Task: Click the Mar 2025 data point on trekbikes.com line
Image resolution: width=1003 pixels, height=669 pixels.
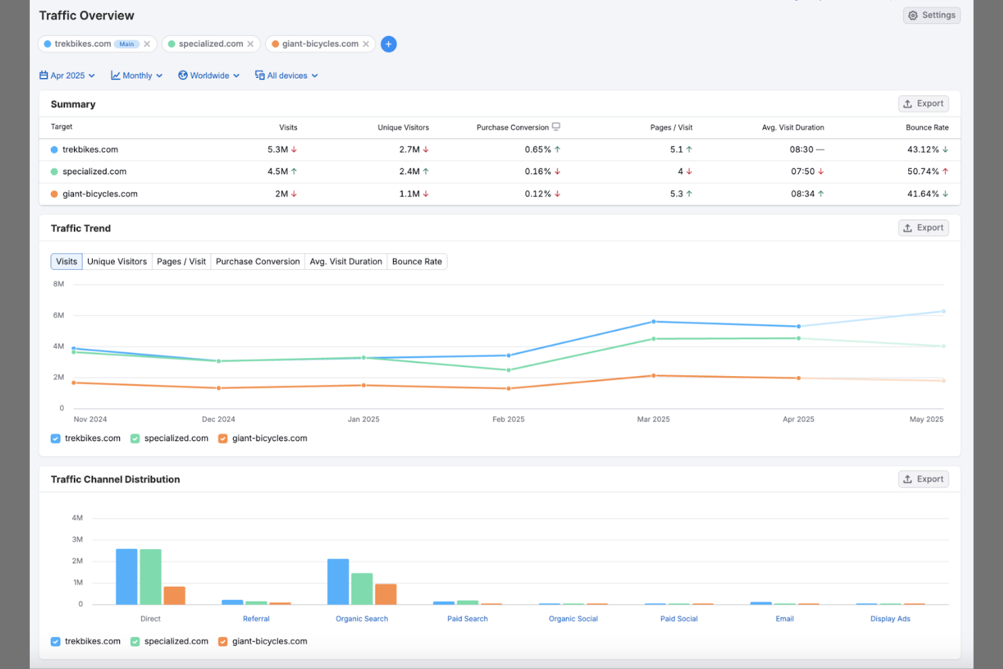Action: [x=653, y=322]
